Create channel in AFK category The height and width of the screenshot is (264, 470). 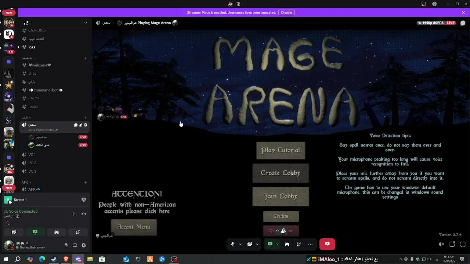click(86, 182)
